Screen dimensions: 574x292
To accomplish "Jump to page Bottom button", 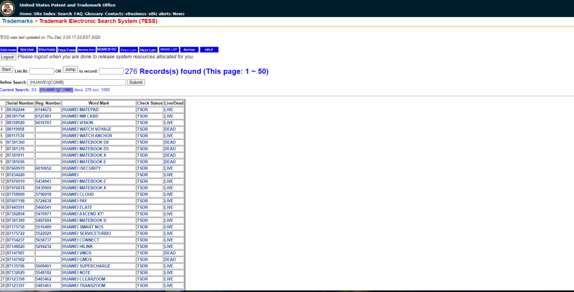I will tap(189, 50).
